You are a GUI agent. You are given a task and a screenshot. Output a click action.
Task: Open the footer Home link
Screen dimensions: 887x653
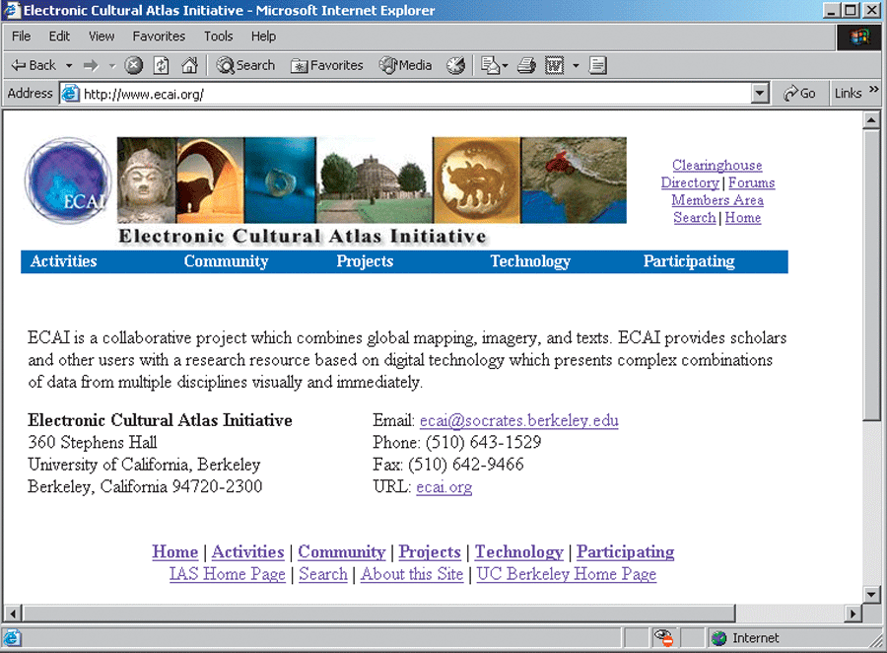[174, 552]
